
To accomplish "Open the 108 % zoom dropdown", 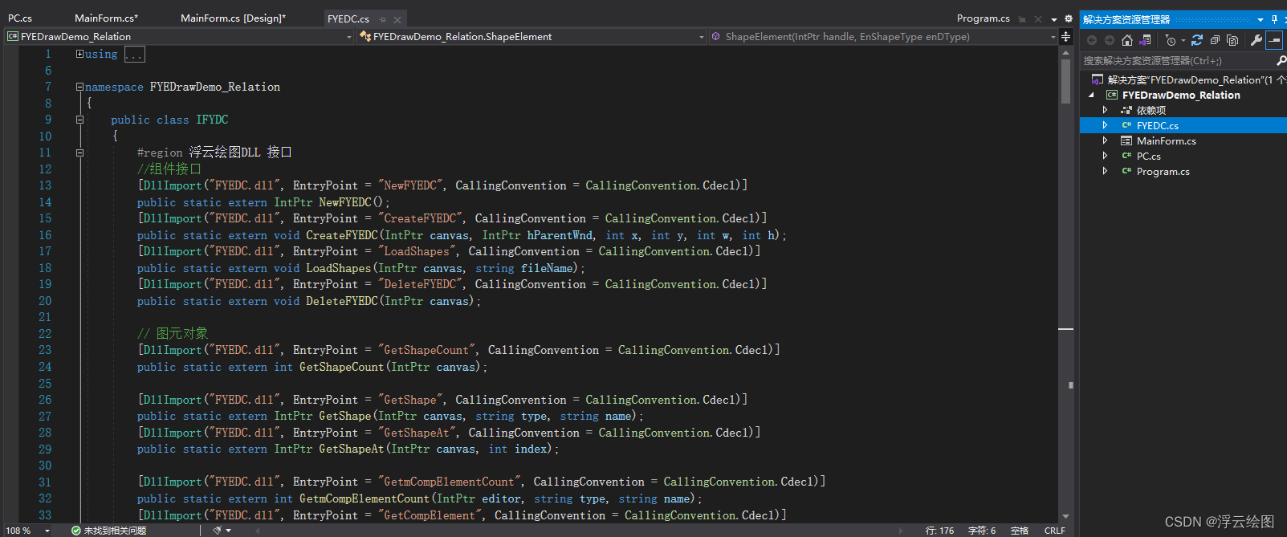I will pos(47,531).
